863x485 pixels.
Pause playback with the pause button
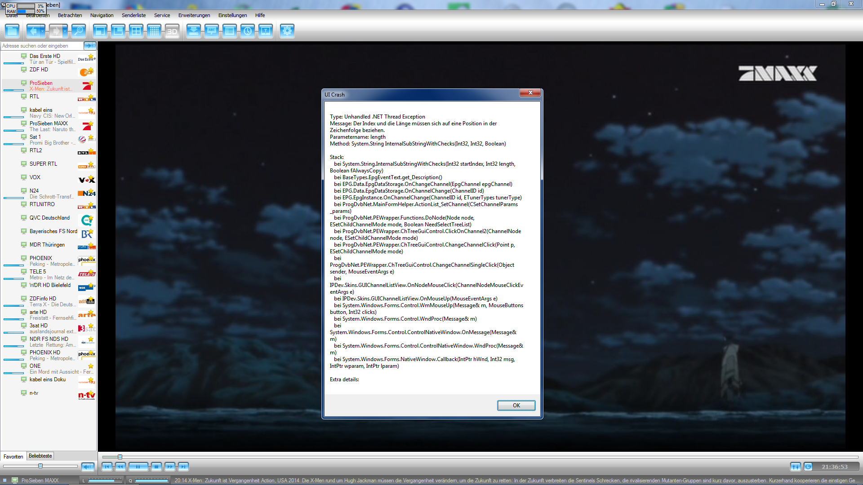138,467
